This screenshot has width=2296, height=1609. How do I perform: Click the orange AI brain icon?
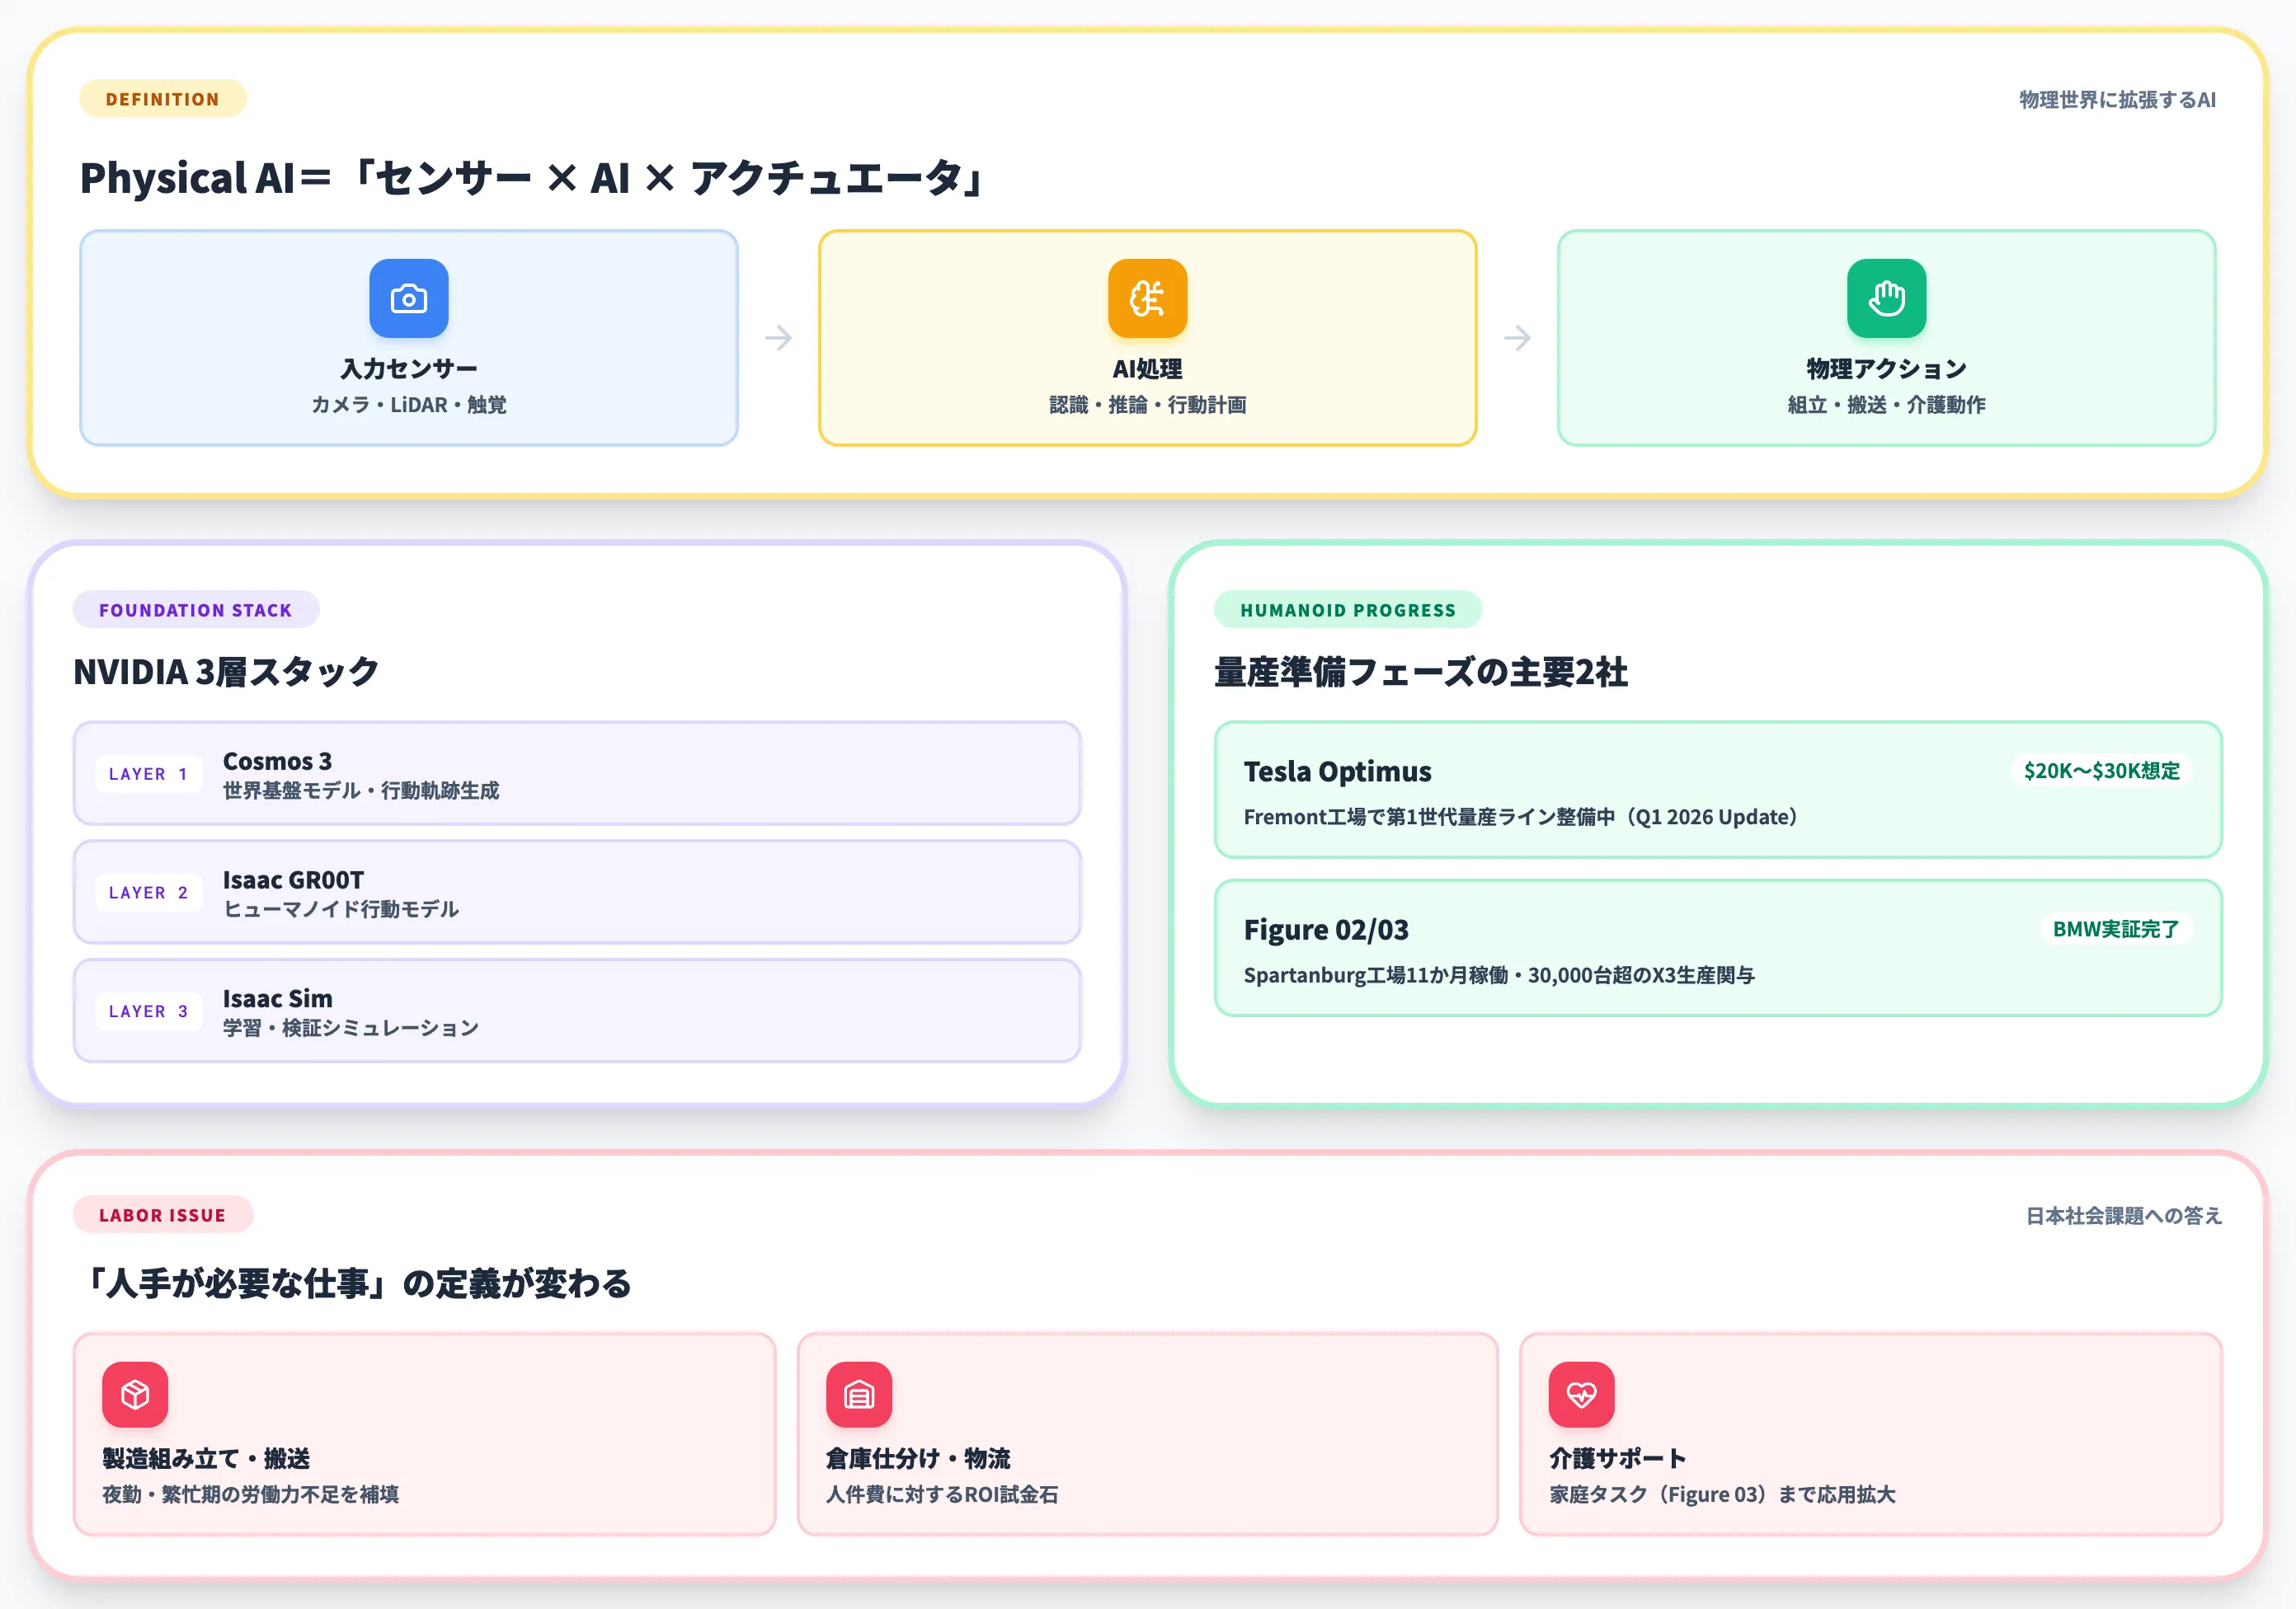[1147, 298]
